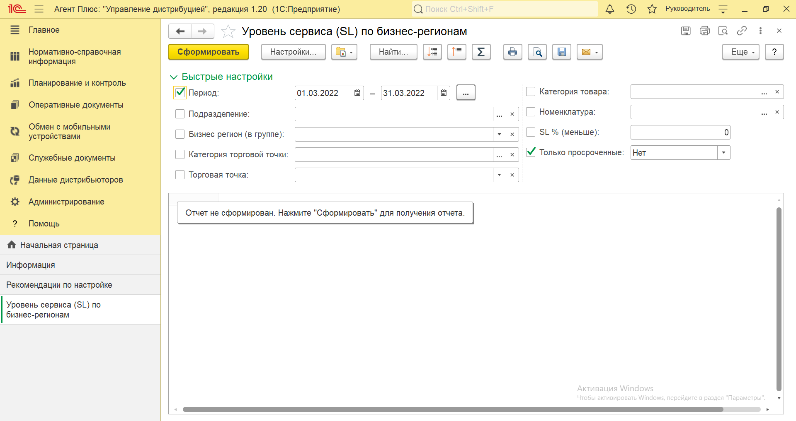This screenshot has width=796, height=421.
Task: Open history clock icon
Action: tap(631, 9)
